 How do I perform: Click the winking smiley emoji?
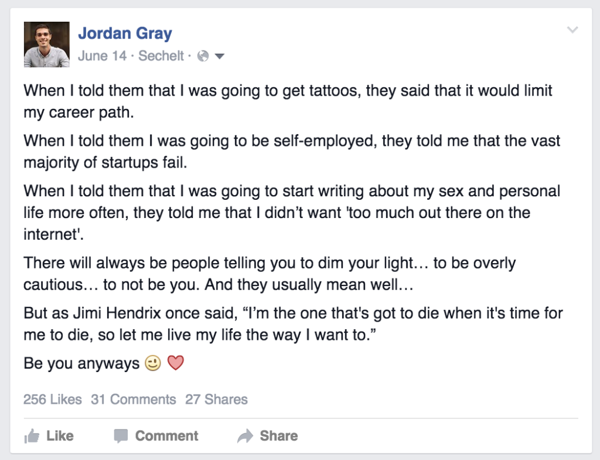(x=152, y=364)
